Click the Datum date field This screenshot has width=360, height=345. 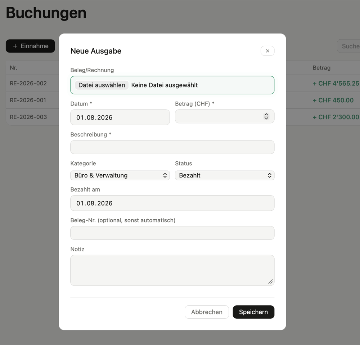120,117
